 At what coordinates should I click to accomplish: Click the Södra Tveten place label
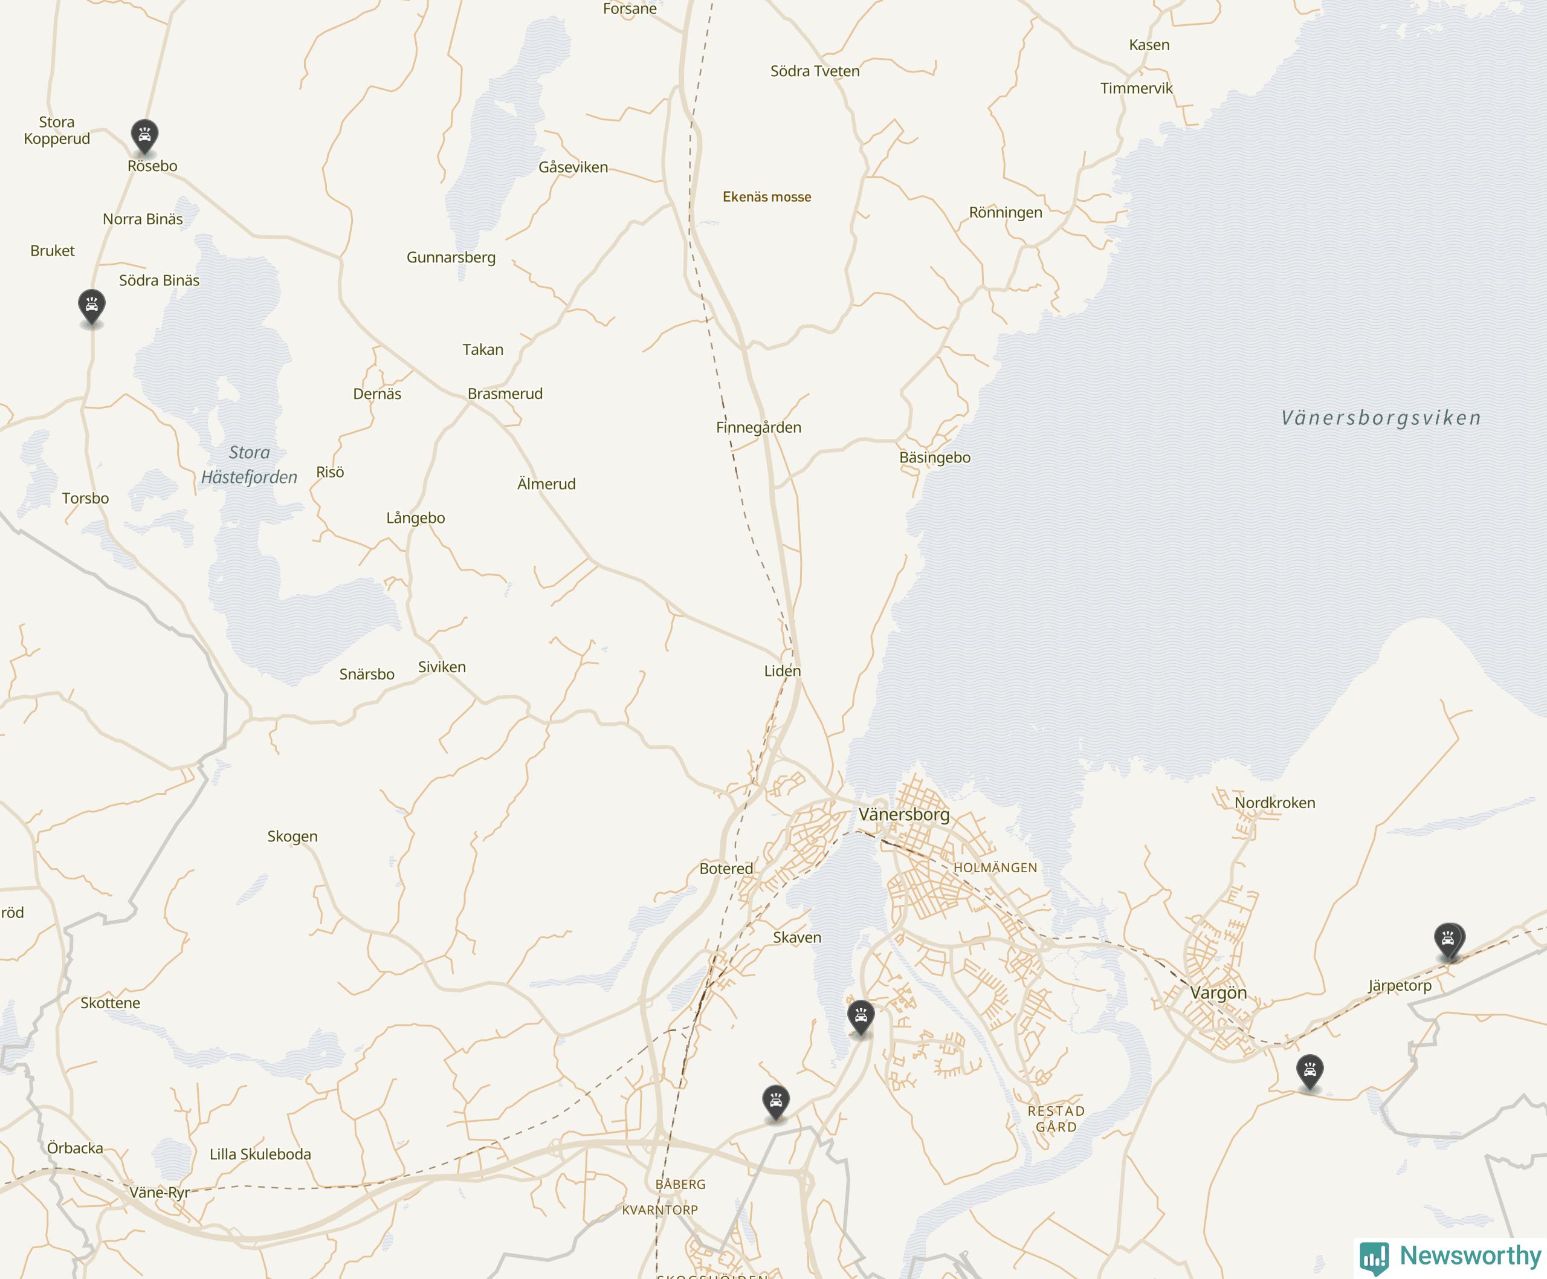point(815,71)
